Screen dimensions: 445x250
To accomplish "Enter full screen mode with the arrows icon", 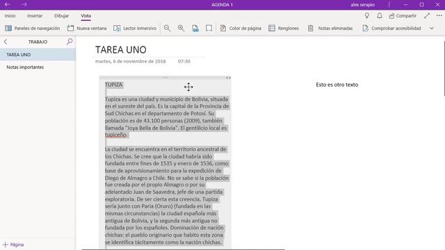I will (x=427, y=16).
